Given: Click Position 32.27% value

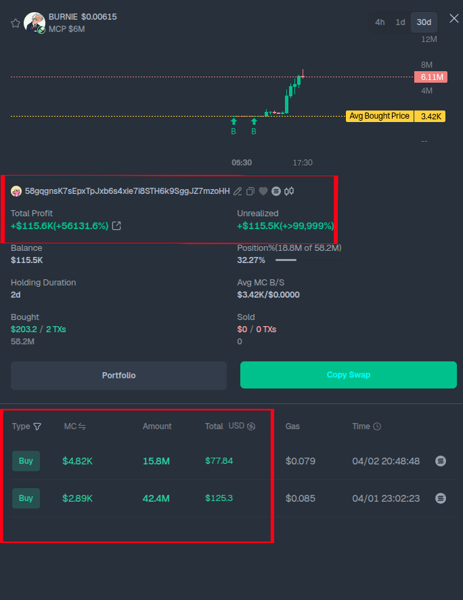Looking at the screenshot, I should click(251, 260).
